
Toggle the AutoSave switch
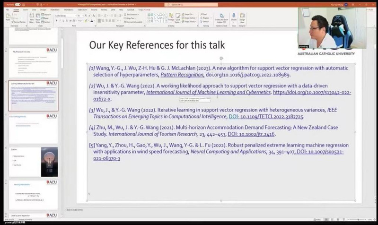18,5
